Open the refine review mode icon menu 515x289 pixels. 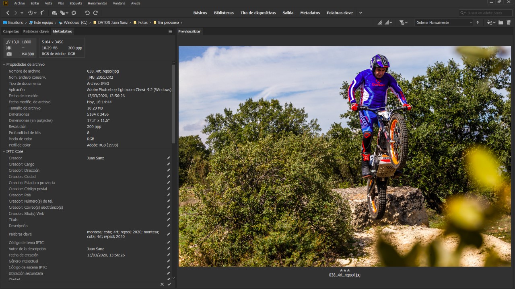[64, 13]
